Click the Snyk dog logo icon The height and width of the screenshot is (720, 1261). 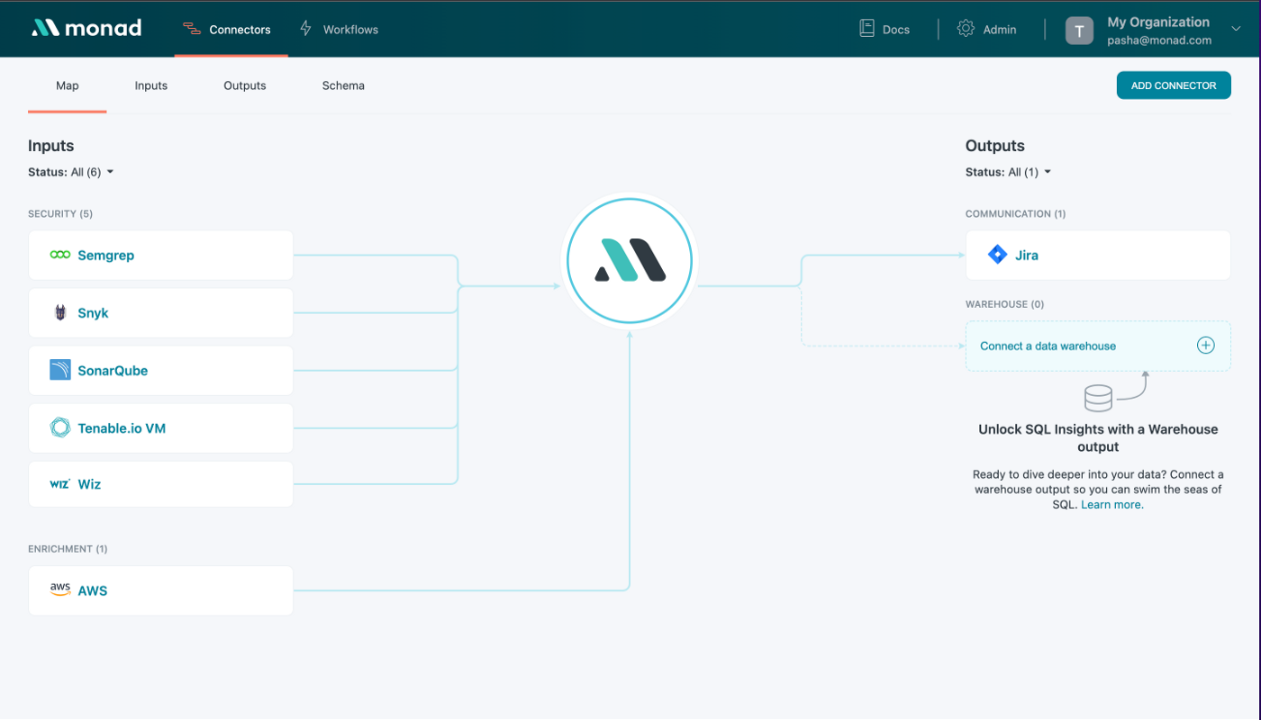click(60, 313)
